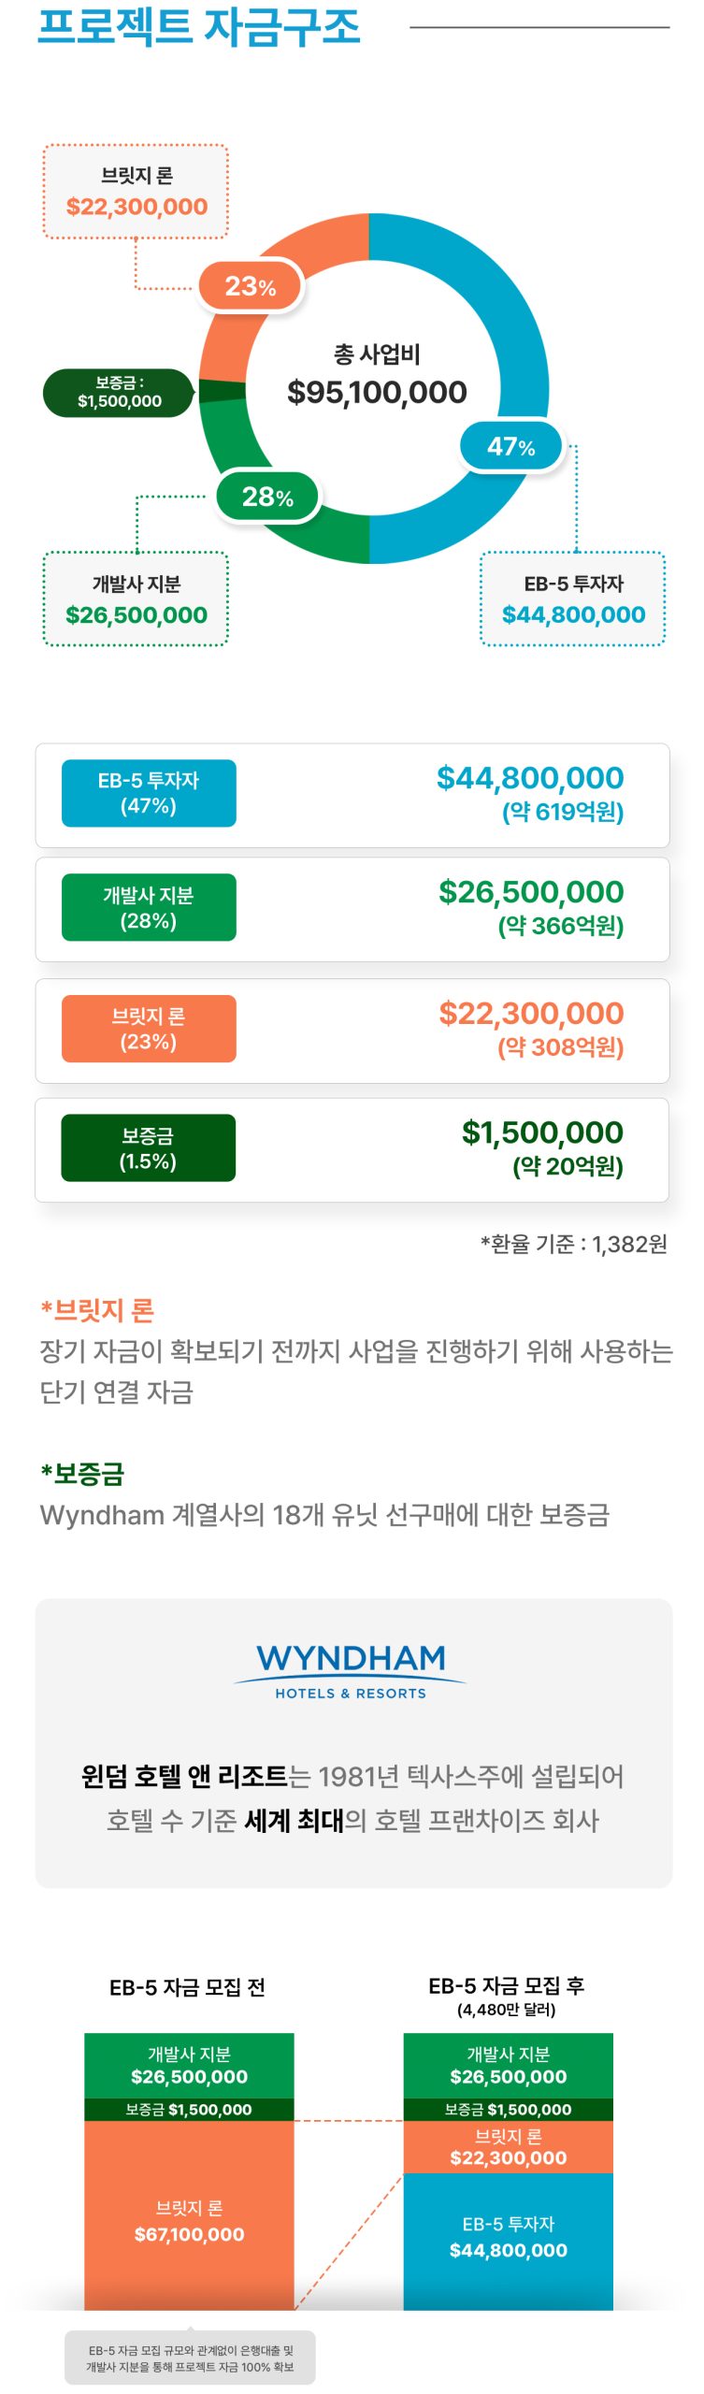The width and height of the screenshot is (704, 2394).
Task: Click the 47% badge on the donut chart
Action: click(x=510, y=447)
